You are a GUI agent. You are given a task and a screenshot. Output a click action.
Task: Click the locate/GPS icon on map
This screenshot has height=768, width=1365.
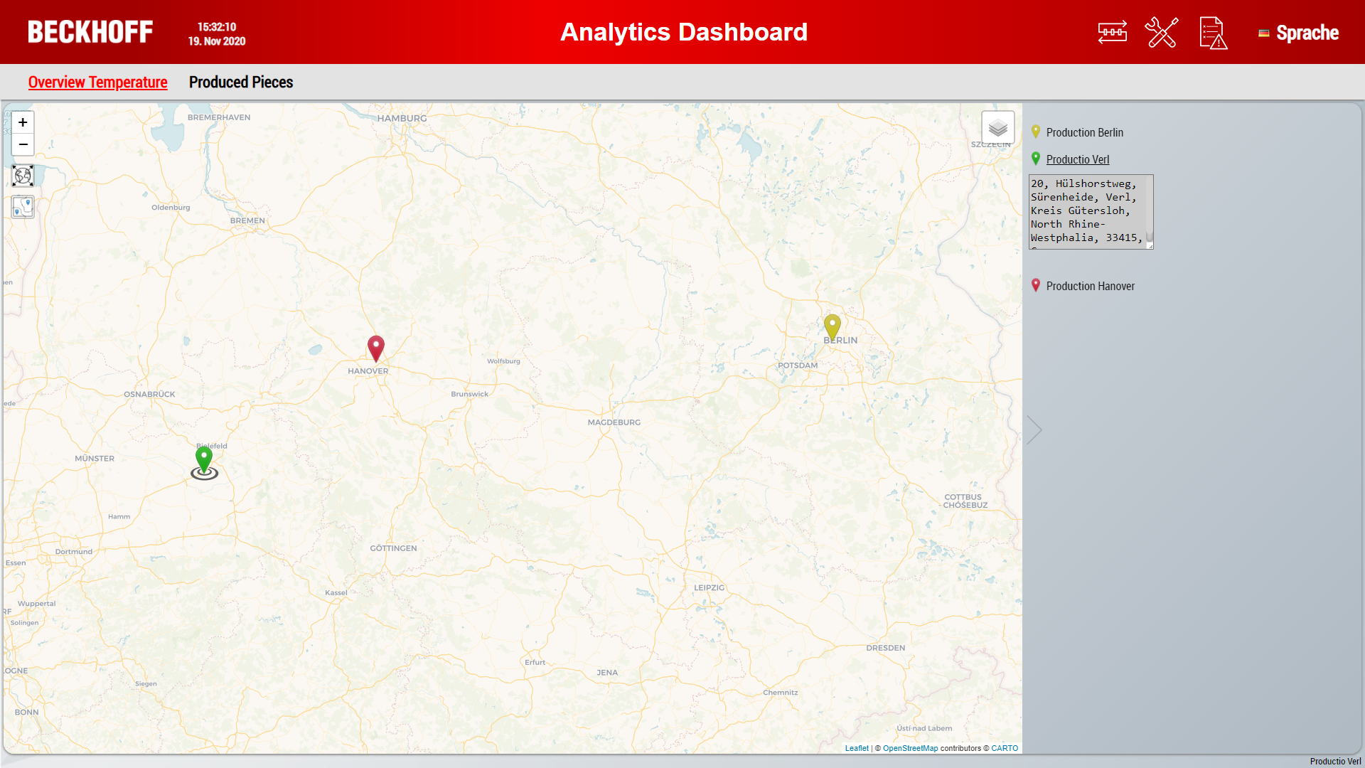tap(23, 206)
